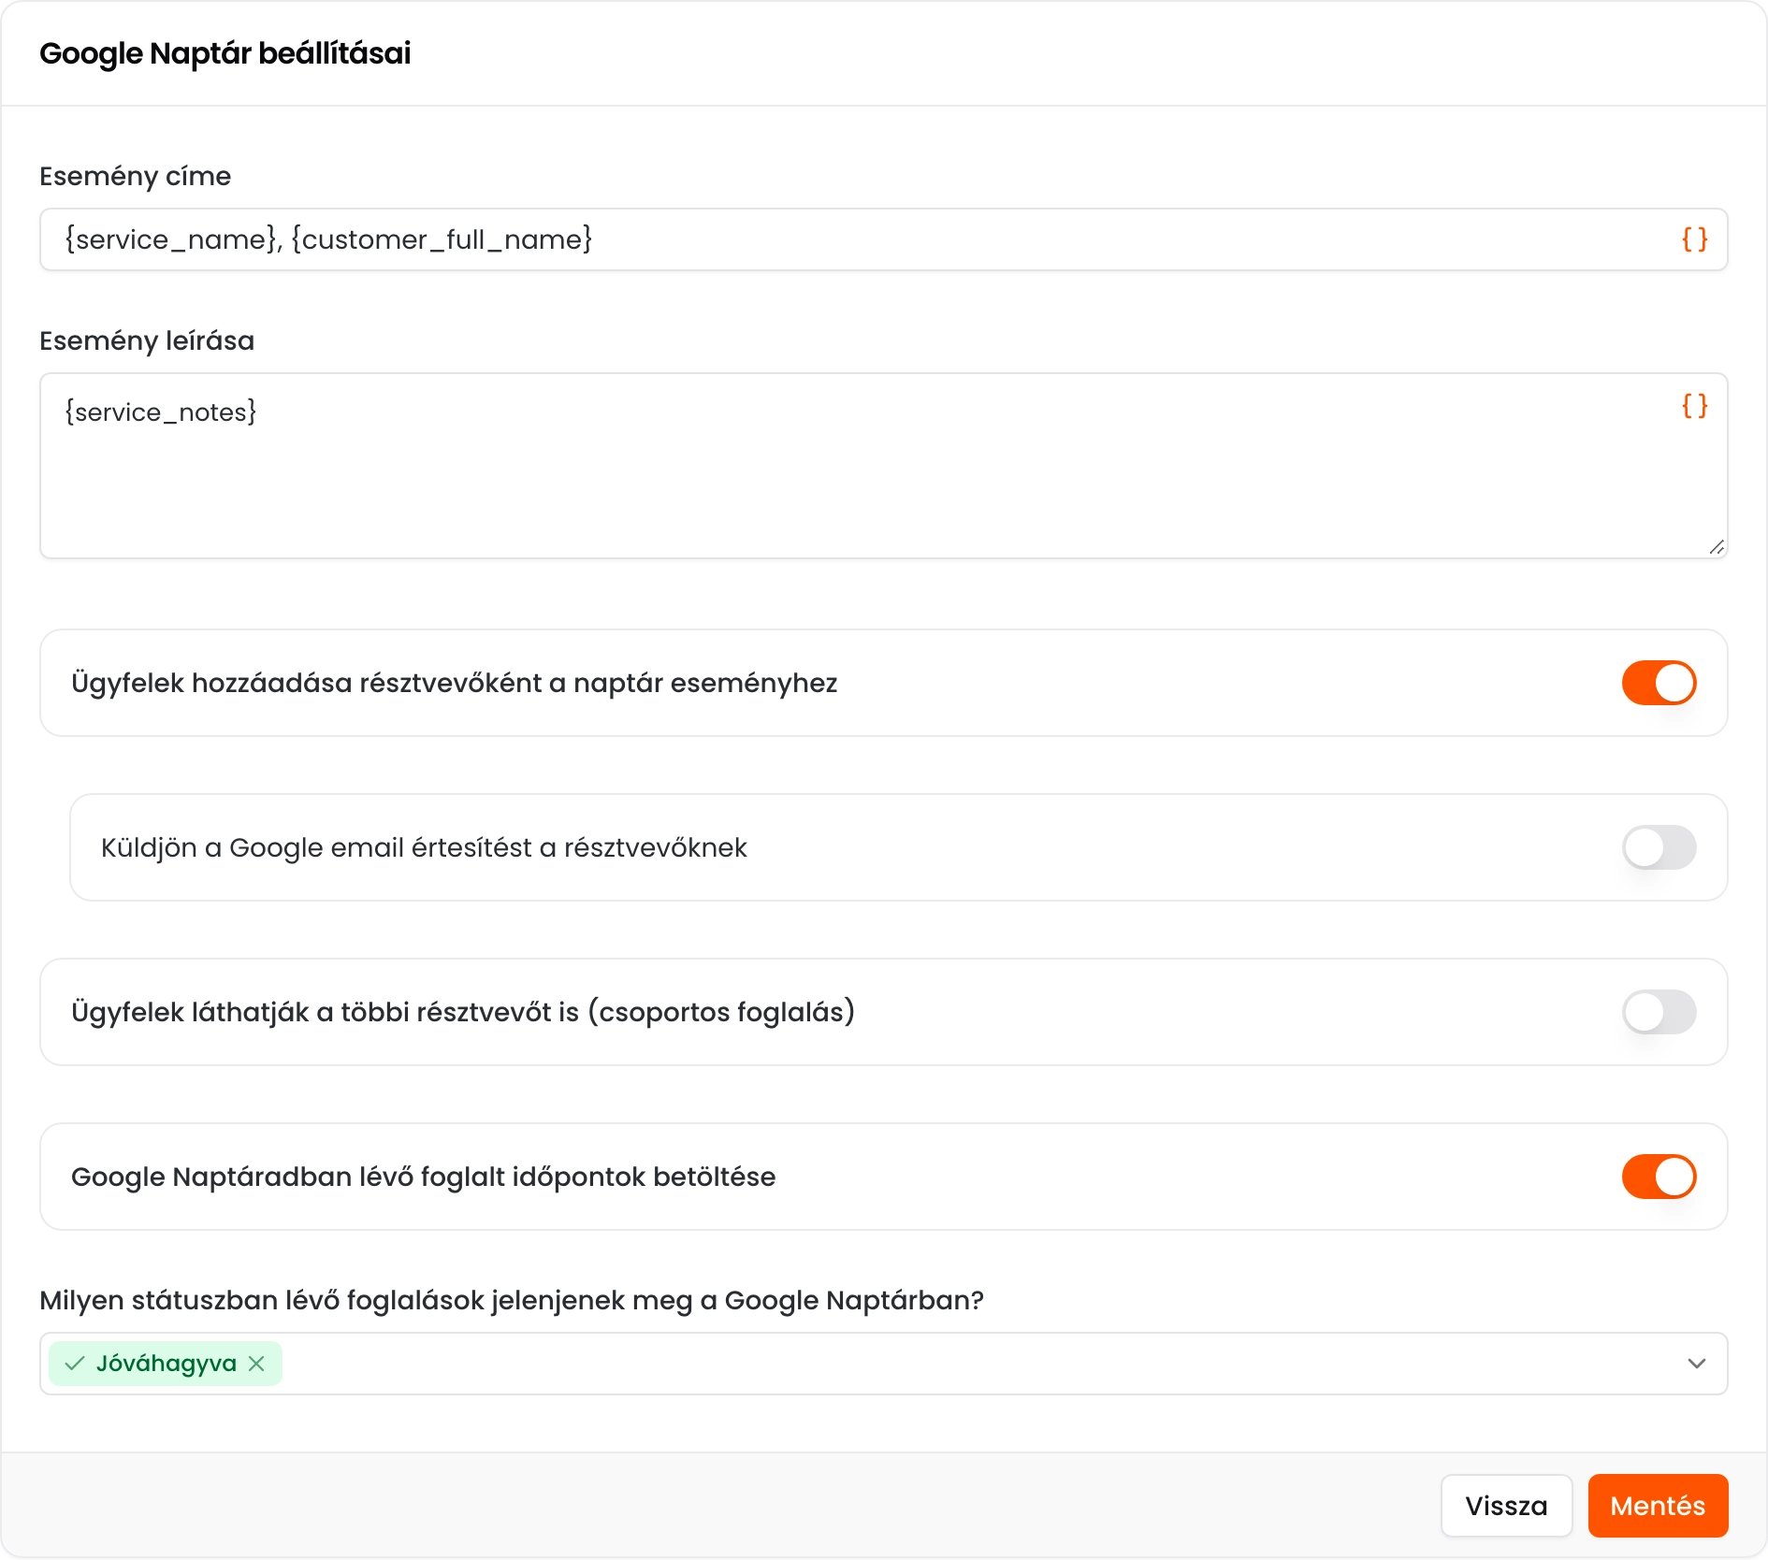Click 'Ügyfelek hozzáadása résztvevőként' label text

point(455,683)
